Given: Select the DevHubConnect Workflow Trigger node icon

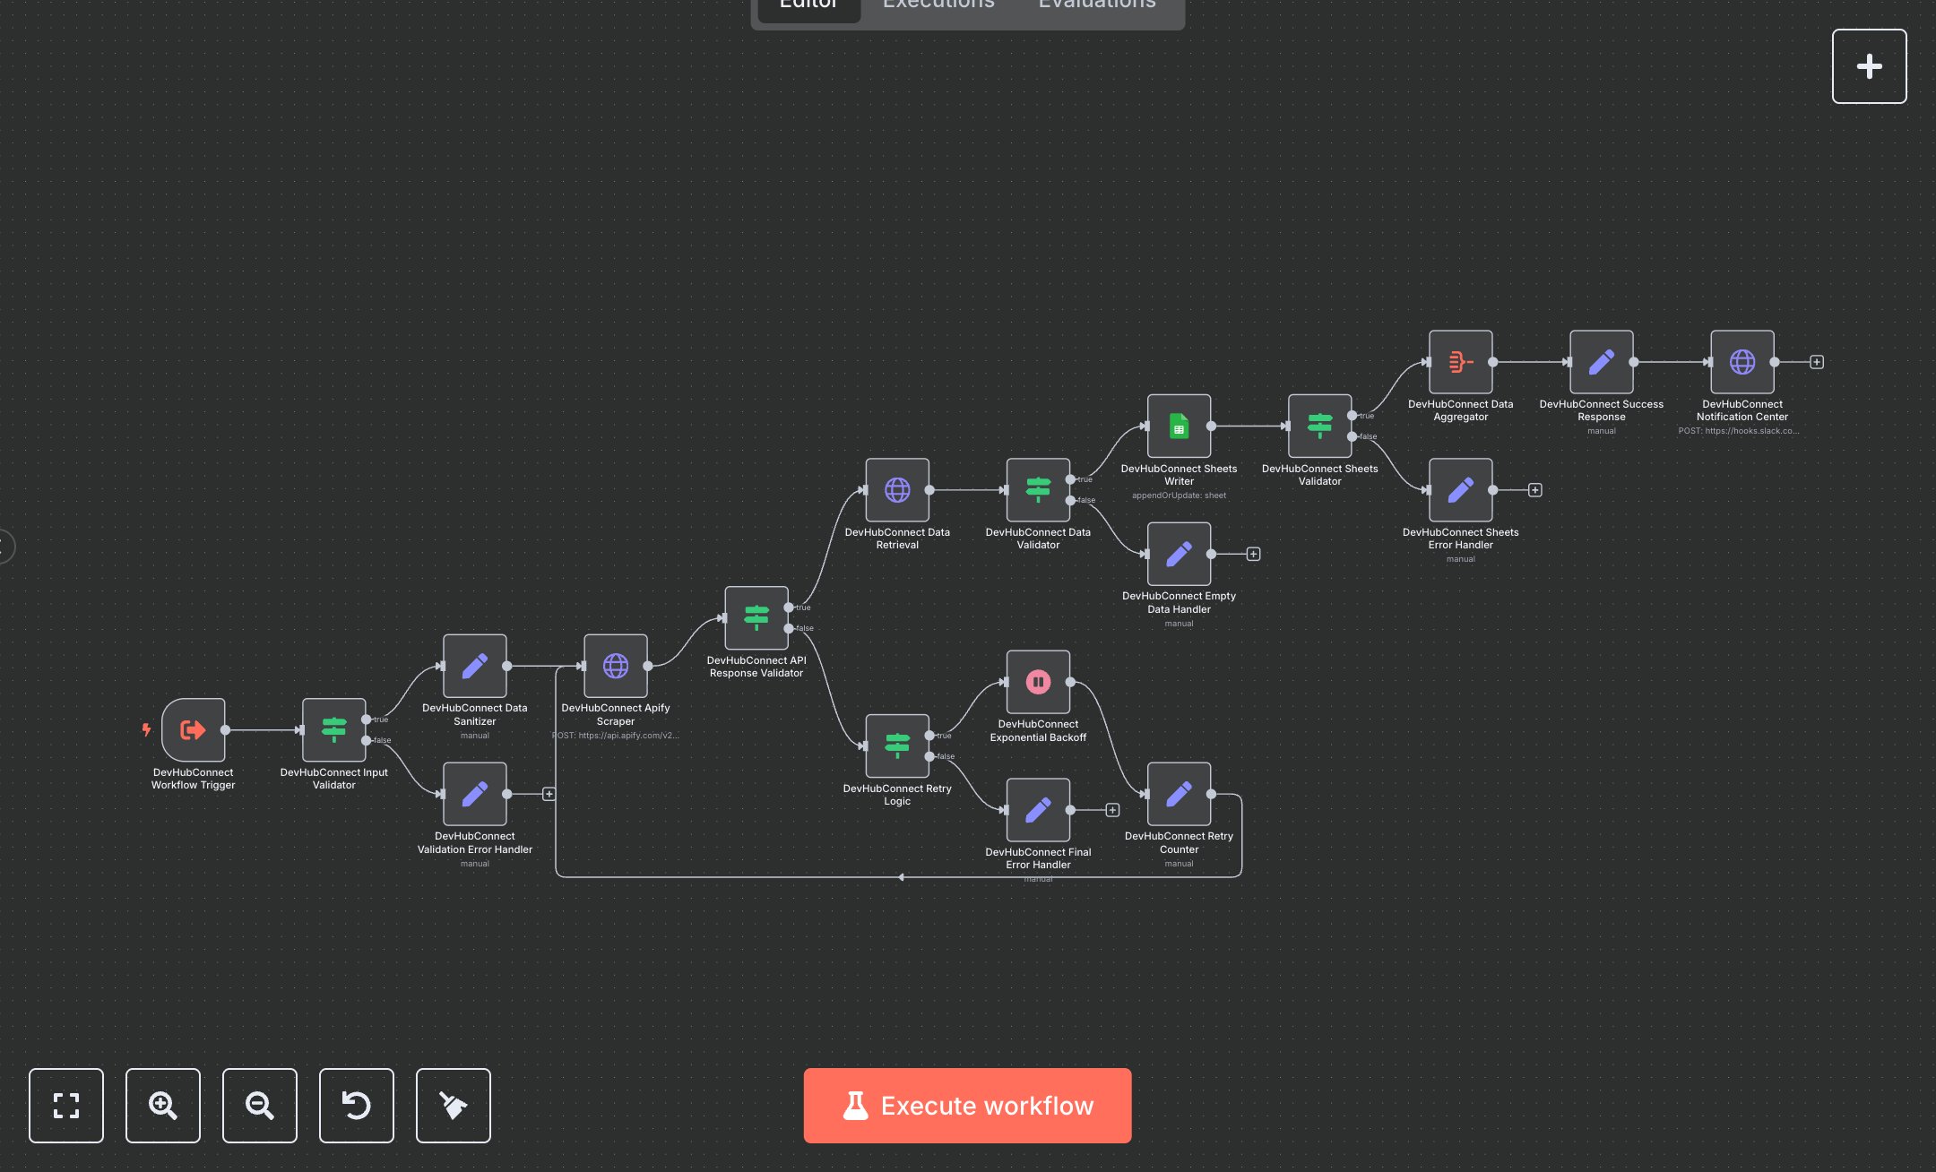Looking at the screenshot, I should click(x=194, y=731).
